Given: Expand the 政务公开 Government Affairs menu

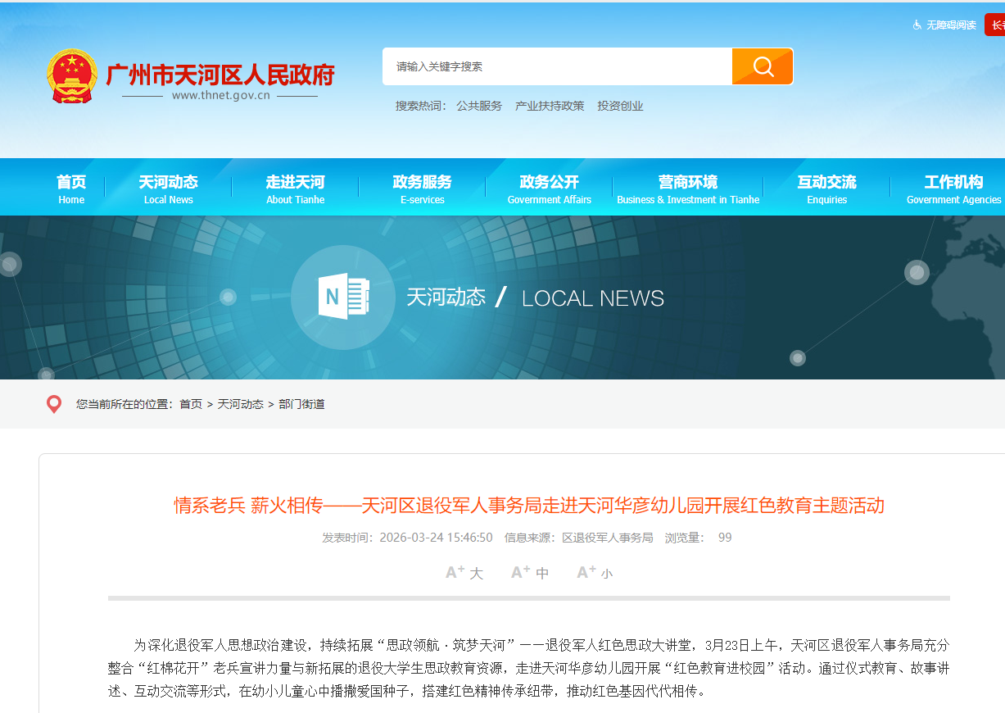Looking at the screenshot, I should point(549,188).
